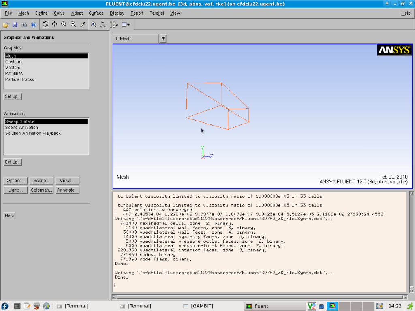Click Set Up button under Graphics

pyautogui.click(x=13, y=96)
